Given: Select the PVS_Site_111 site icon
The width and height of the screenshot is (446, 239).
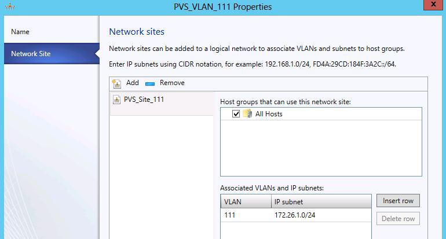Looking at the screenshot, I should (x=116, y=100).
